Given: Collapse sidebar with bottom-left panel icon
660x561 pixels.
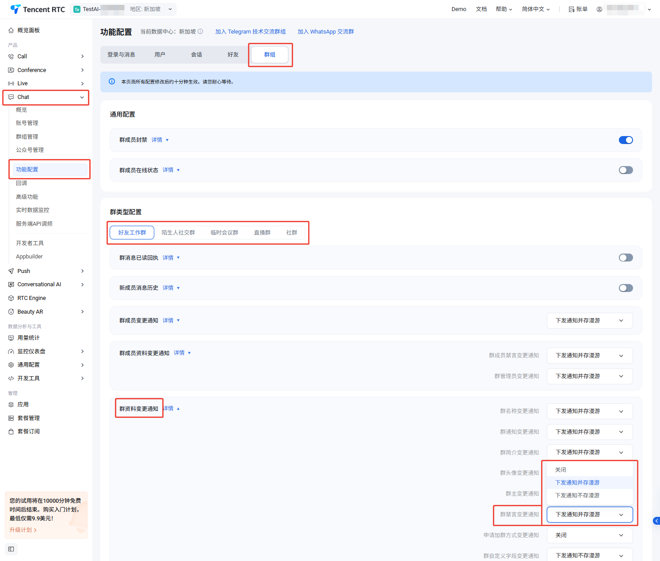Looking at the screenshot, I should [x=11, y=549].
